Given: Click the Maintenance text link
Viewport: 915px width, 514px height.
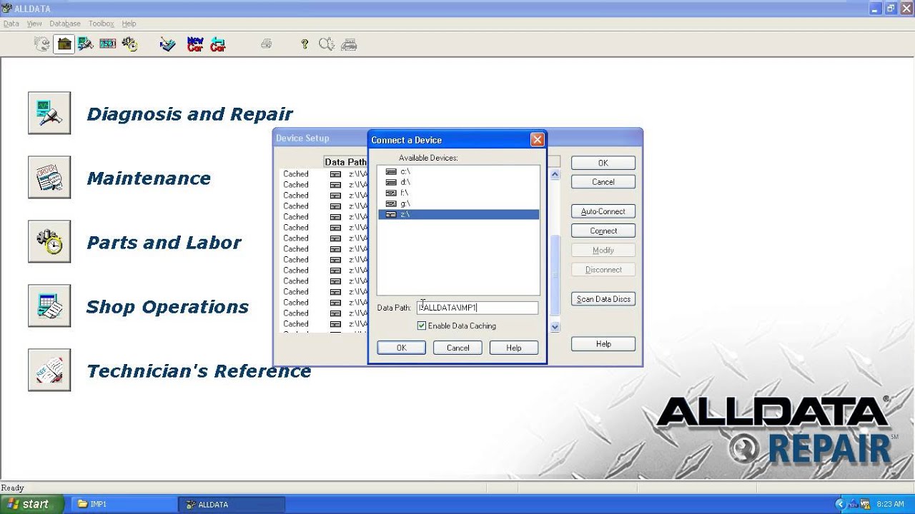Looking at the screenshot, I should pyautogui.click(x=149, y=178).
